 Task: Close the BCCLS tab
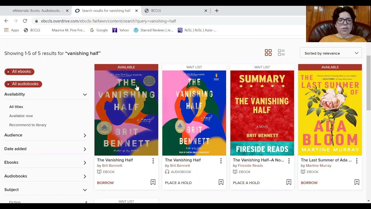tap(206, 11)
